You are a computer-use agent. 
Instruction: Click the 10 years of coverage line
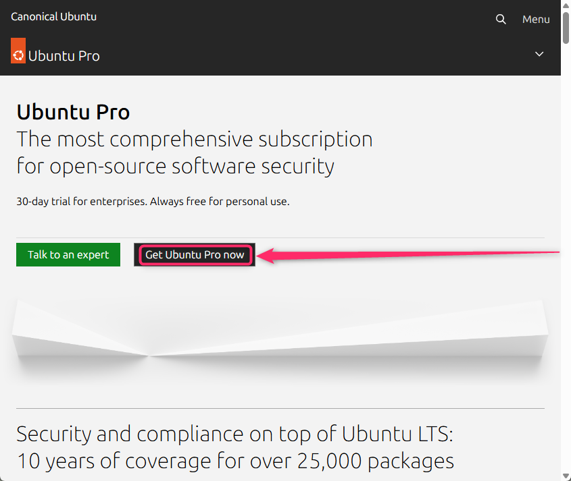tap(235, 461)
